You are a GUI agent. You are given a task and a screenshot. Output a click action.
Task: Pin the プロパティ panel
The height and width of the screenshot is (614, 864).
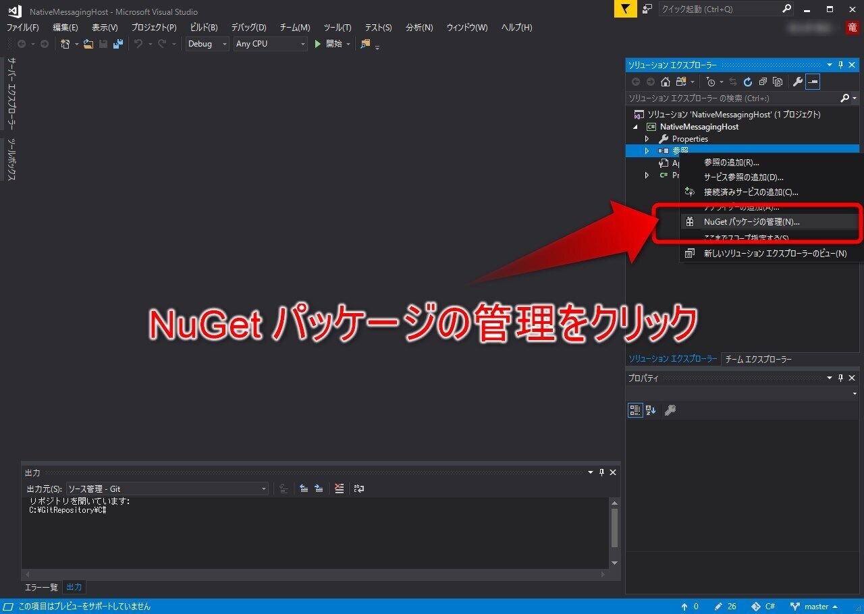[x=840, y=379]
